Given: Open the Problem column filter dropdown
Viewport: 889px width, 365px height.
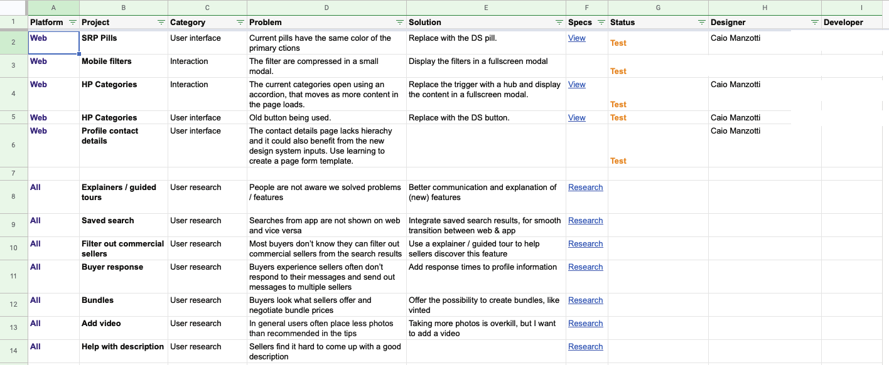Looking at the screenshot, I should (399, 23).
